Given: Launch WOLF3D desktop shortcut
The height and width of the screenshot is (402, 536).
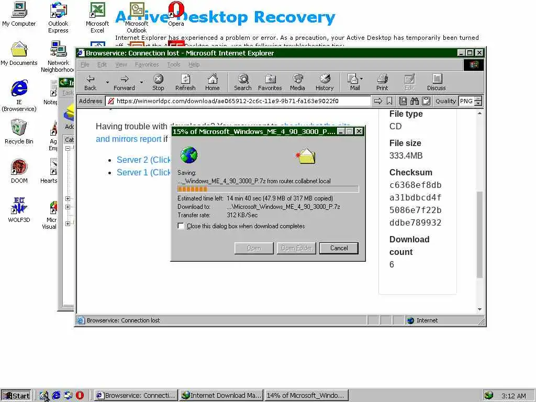Looking at the screenshot, I should 19,210.
